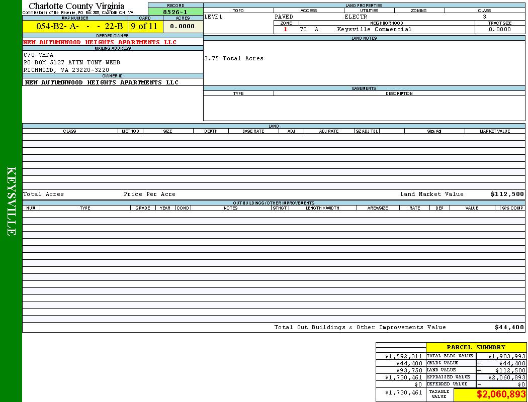Click the map number field 054-B2-A-22-B
528x402 pixels.
(79, 27)
